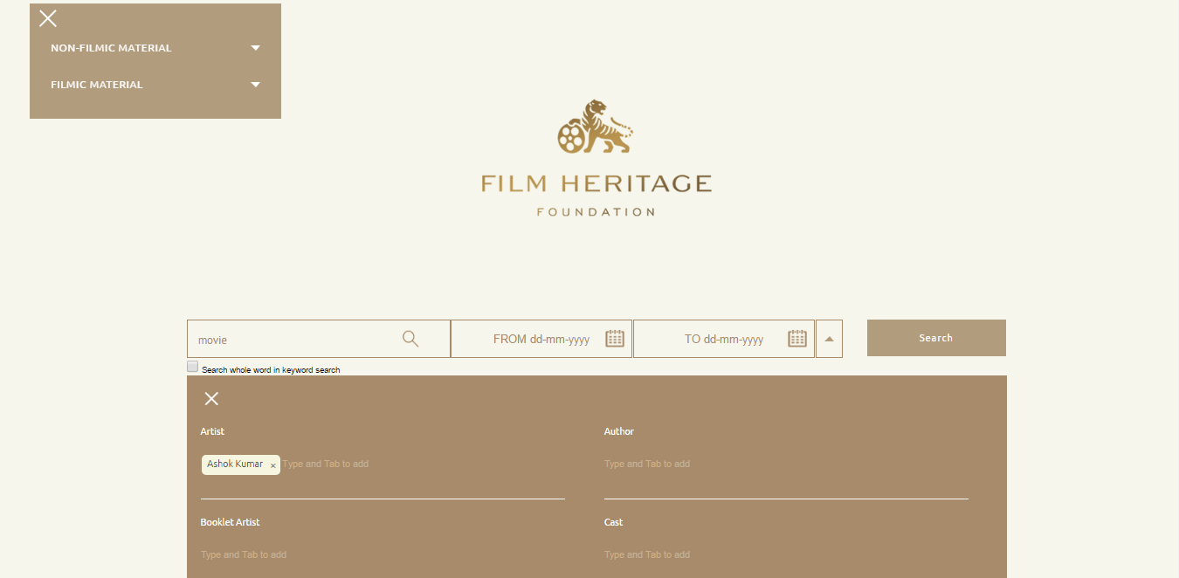1179x578 pixels.
Task: Click the Search button
Action: coord(936,338)
